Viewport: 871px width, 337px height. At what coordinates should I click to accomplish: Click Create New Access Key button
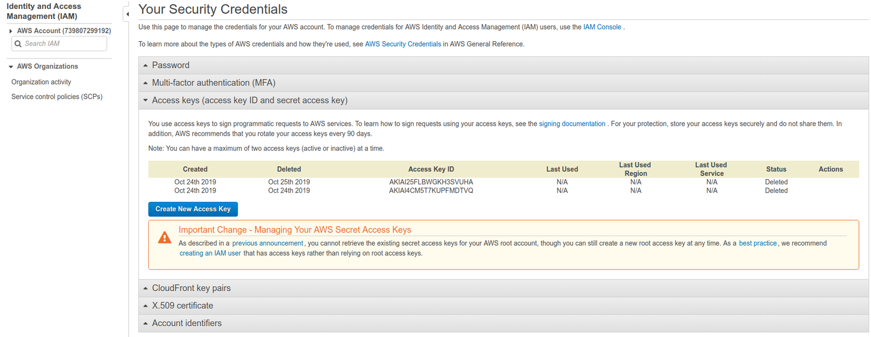(193, 209)
